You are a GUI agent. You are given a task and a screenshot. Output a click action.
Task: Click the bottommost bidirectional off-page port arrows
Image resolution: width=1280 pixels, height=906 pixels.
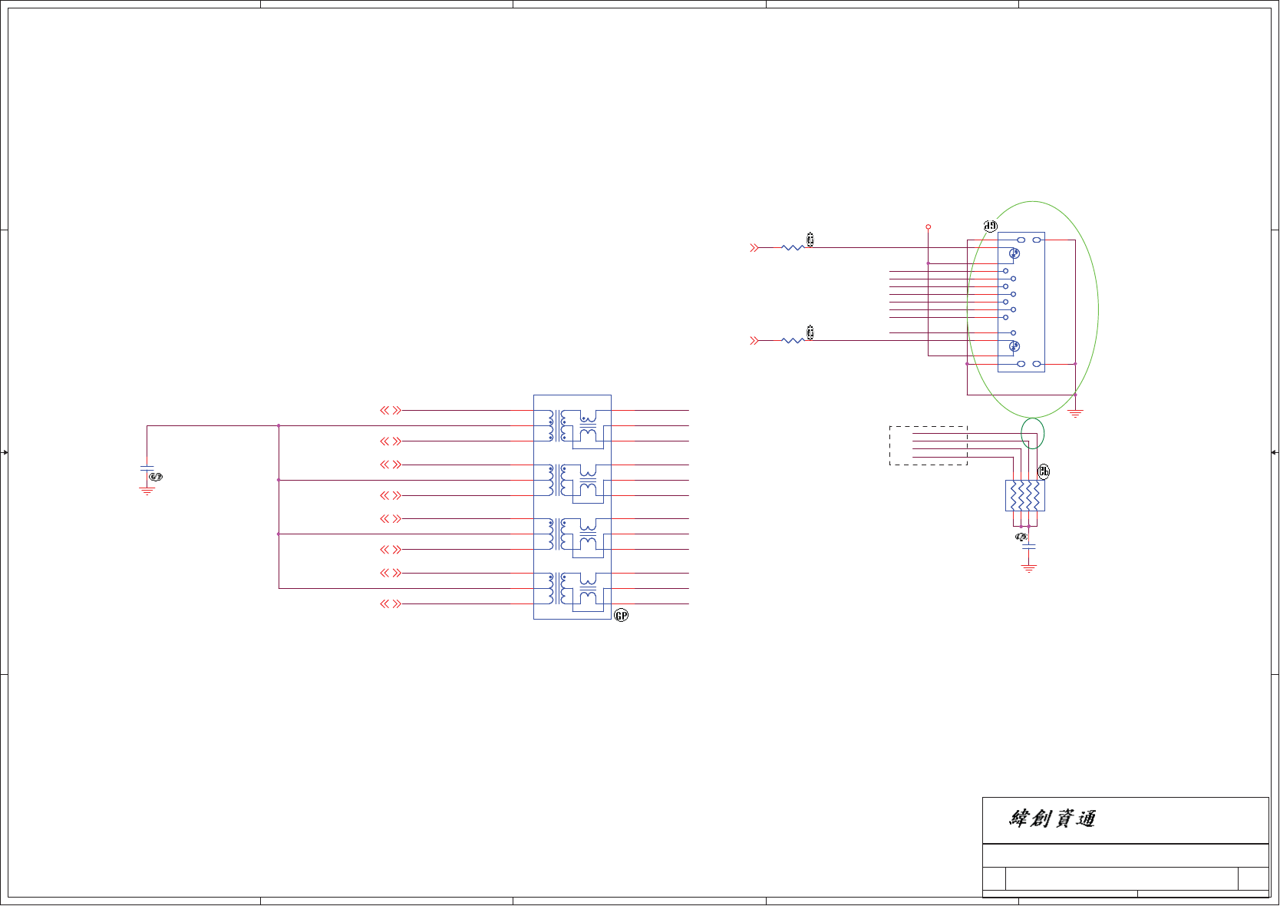click(391, 604)
